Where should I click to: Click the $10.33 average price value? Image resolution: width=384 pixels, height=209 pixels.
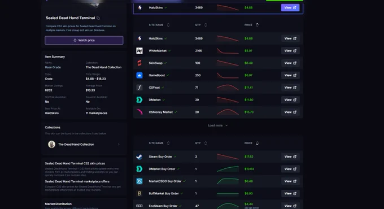coord(90,90)
